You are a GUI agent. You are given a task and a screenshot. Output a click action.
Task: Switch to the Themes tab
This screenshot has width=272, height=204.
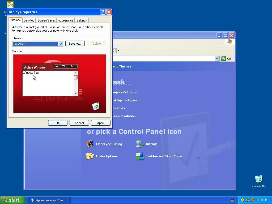click(x=15, y=20)
